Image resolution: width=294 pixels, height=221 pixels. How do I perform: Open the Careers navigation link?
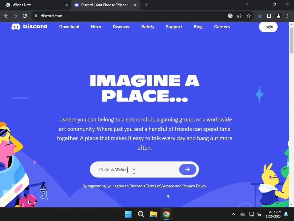tap(222, 27)
